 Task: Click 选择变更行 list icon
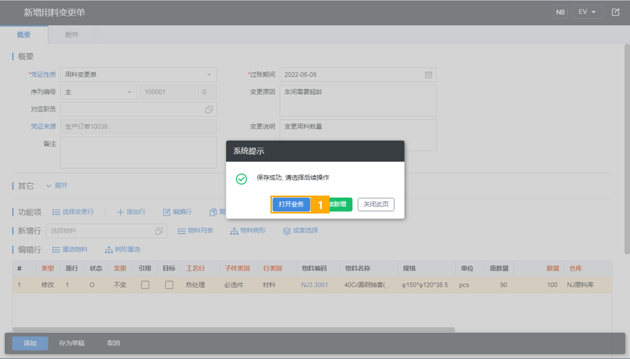tap(56, 212)
